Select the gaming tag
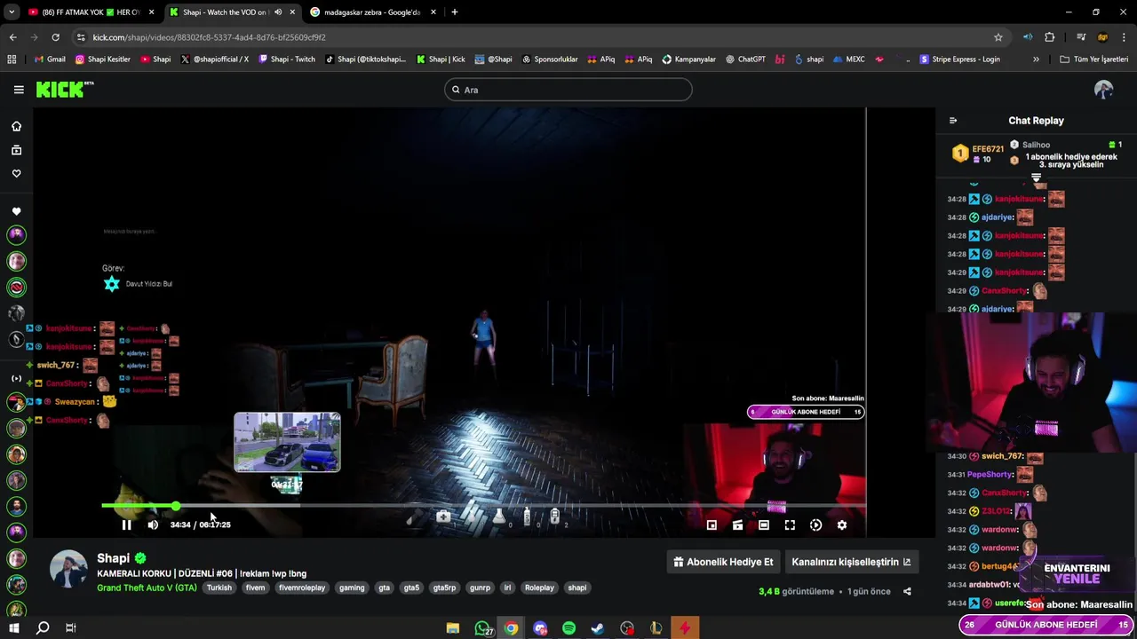 tap(352, 588)
